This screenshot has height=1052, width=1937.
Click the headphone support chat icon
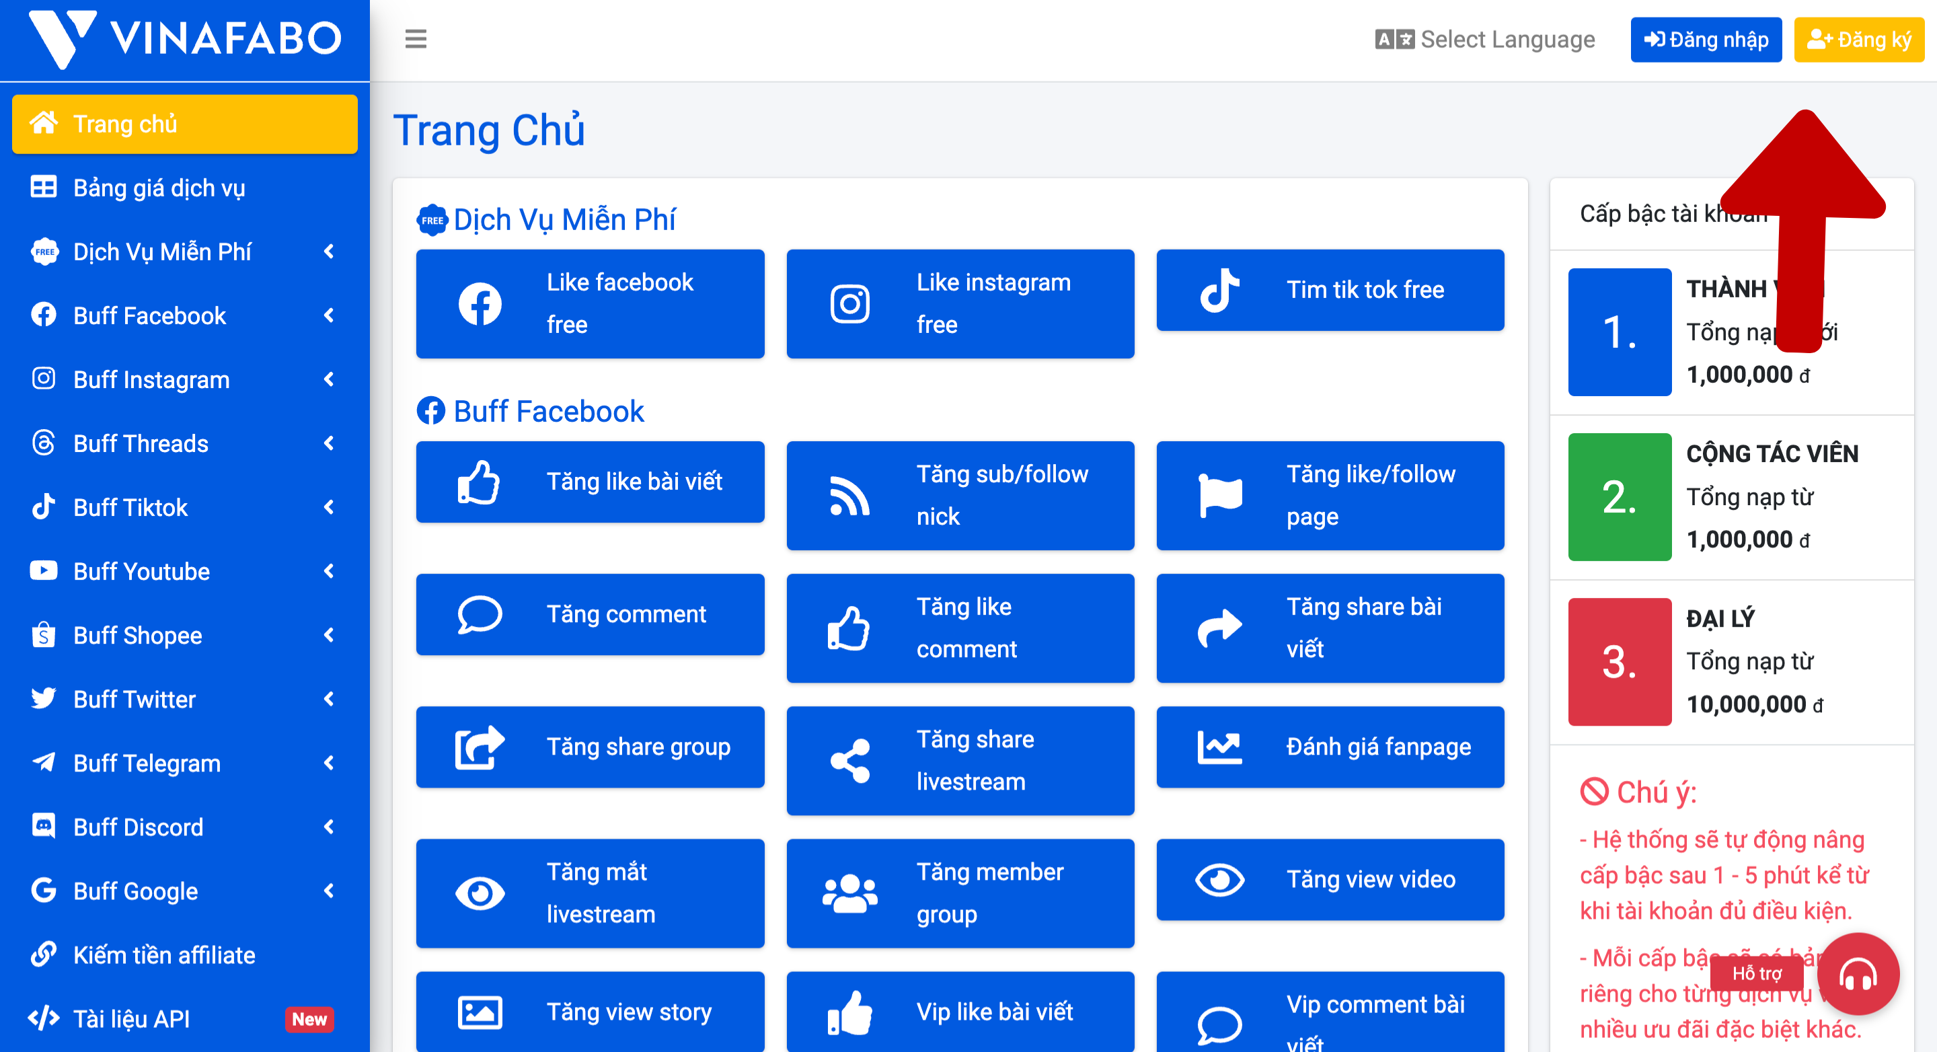1857,975
